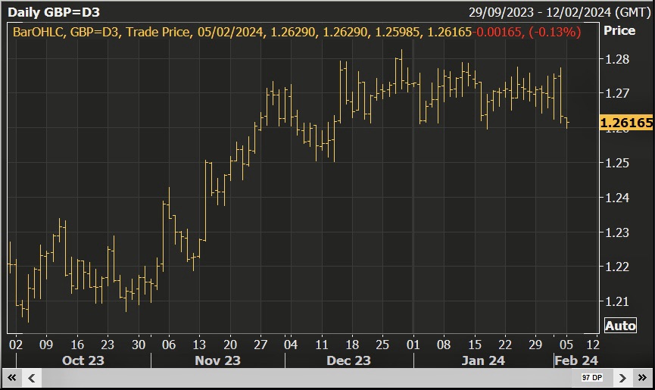Click the Price axis header
The image size is (655, 390).
pyautogui.click(x=619, y=31)
